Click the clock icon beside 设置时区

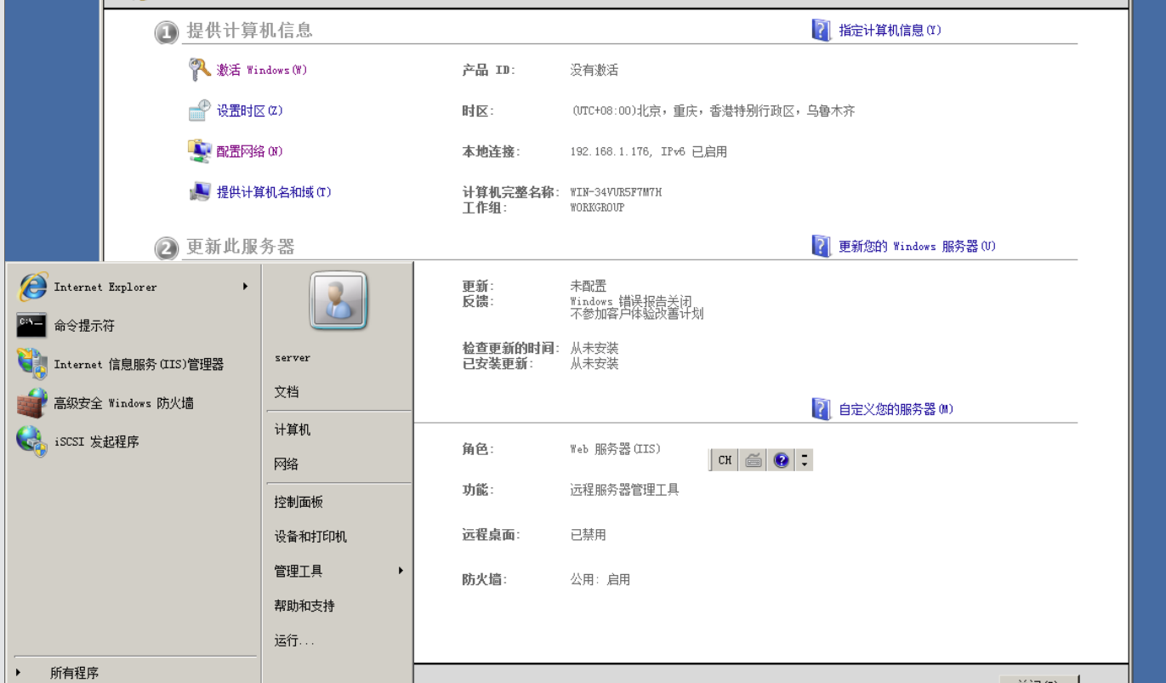(199, 111)
